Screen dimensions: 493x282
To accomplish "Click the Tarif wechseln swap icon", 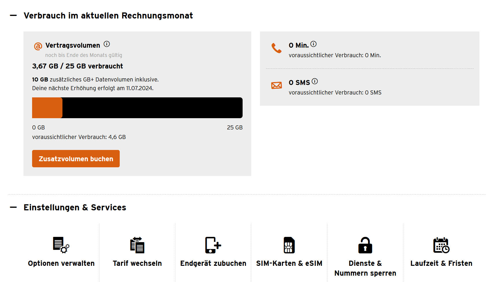I will [x=137, y=245].
